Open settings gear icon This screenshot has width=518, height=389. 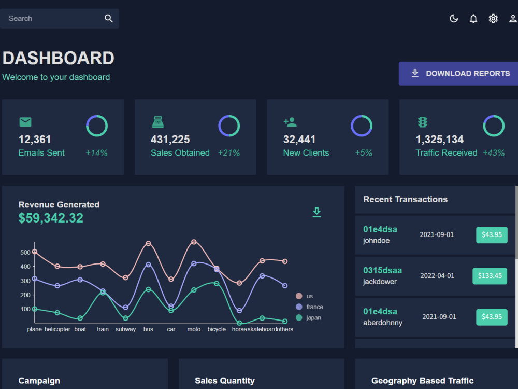tap(493, 19)
